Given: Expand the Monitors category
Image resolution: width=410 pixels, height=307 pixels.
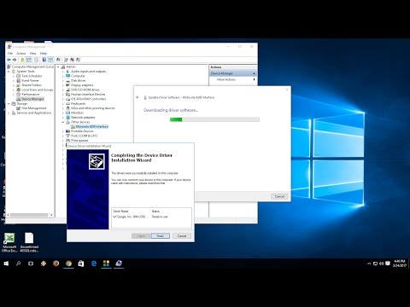Looking at the screenshot, I should pyautogui.click(x=63, y=113).
